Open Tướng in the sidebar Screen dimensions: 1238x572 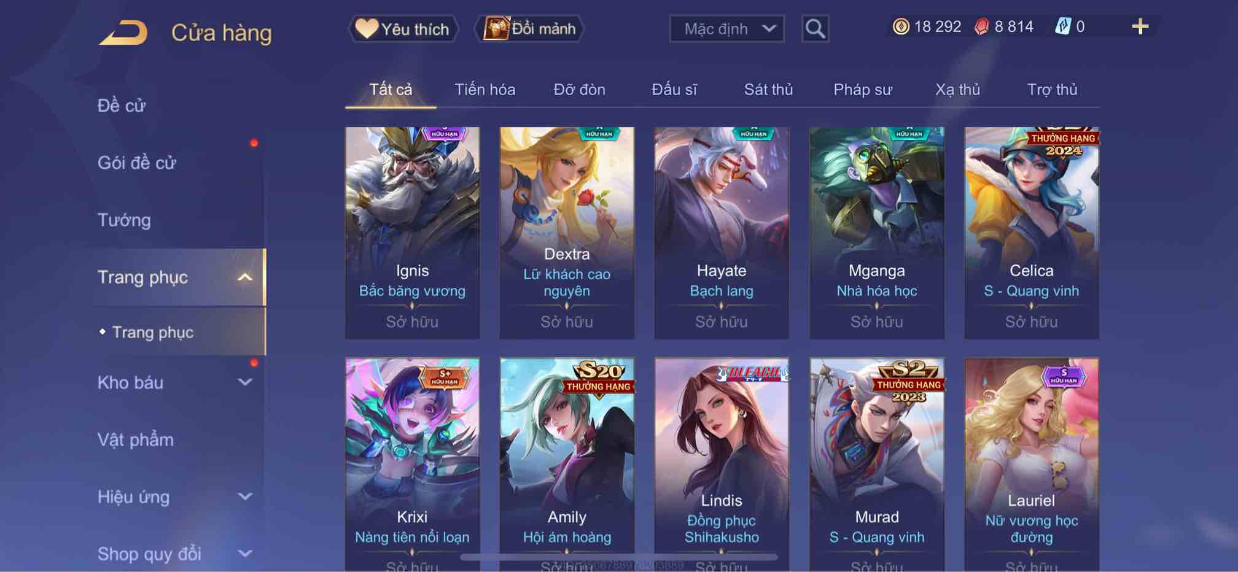tap(124, 220)
